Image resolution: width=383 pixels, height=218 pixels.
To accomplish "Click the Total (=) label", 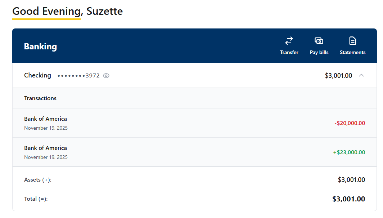I will 36,199.
